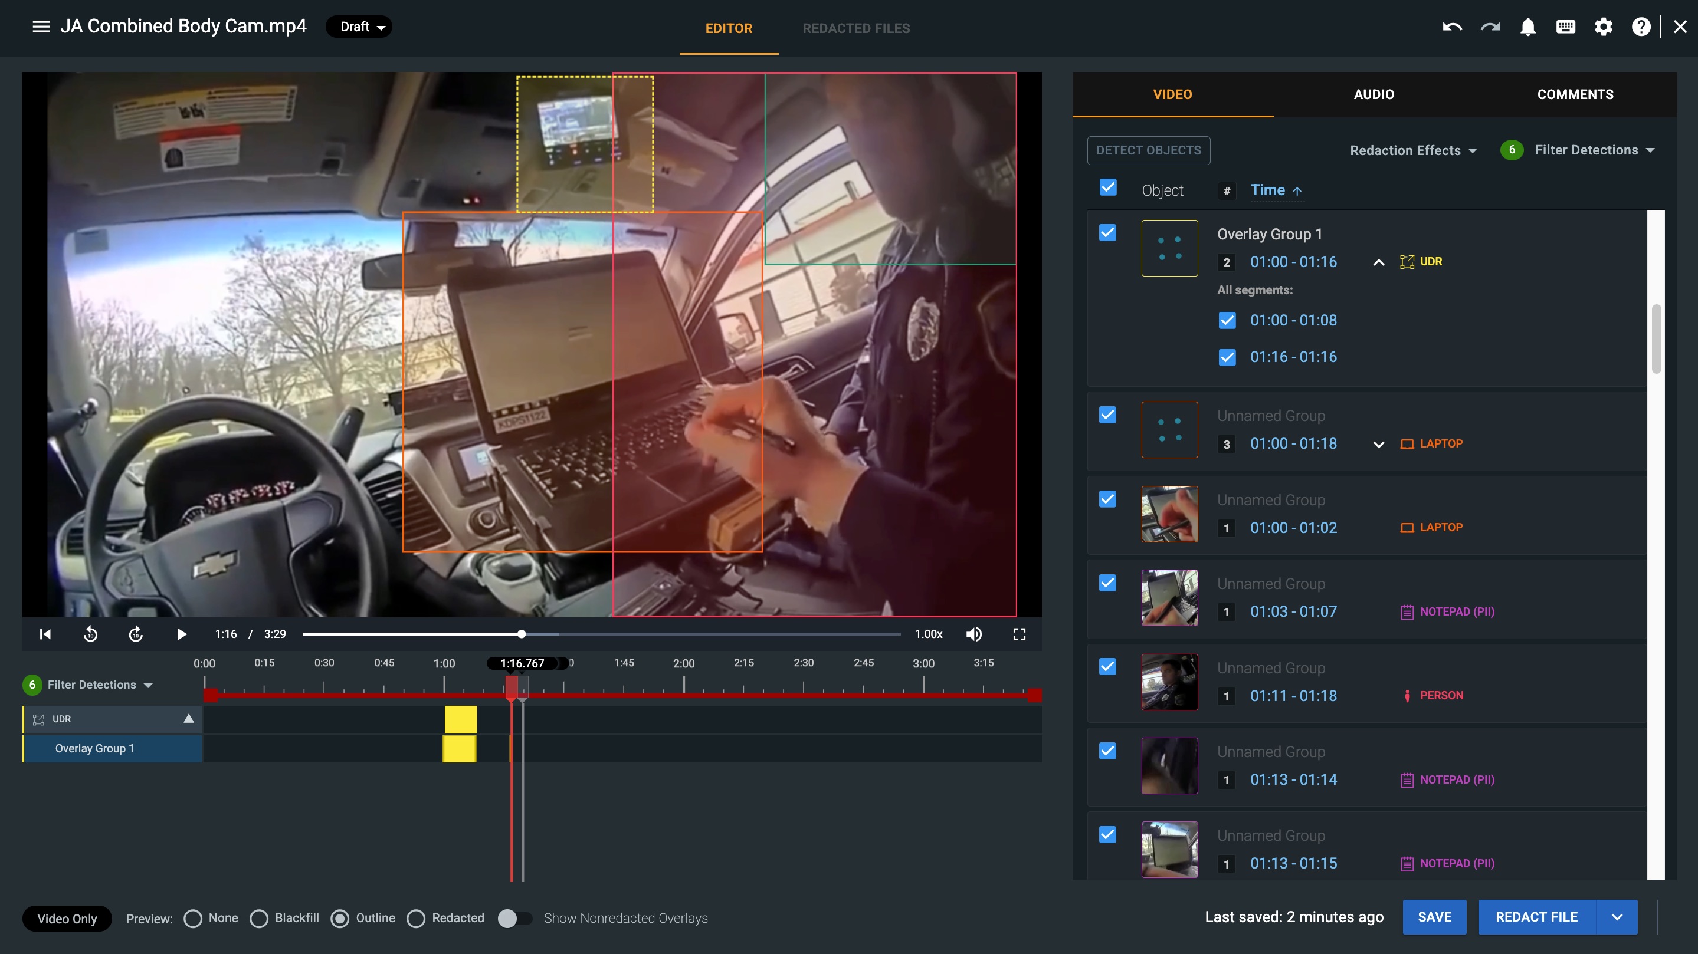1698x954 pixels.
Task: Select the Redacted preview radio button
Action: [416, 919]
